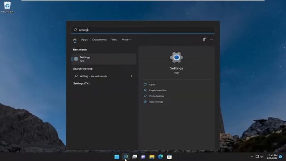Click the volume speaker tray icon
The image size is (286, 161).
click(x=261, y=157)
